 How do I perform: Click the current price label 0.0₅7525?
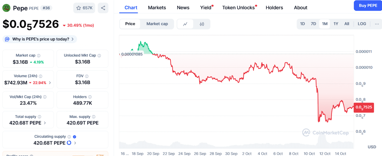(x=363, y=107)
